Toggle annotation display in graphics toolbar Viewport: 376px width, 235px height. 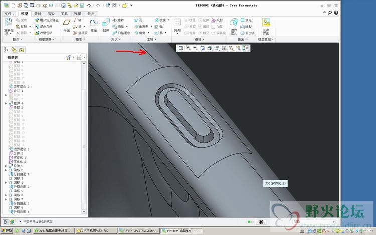click(238, 48)
